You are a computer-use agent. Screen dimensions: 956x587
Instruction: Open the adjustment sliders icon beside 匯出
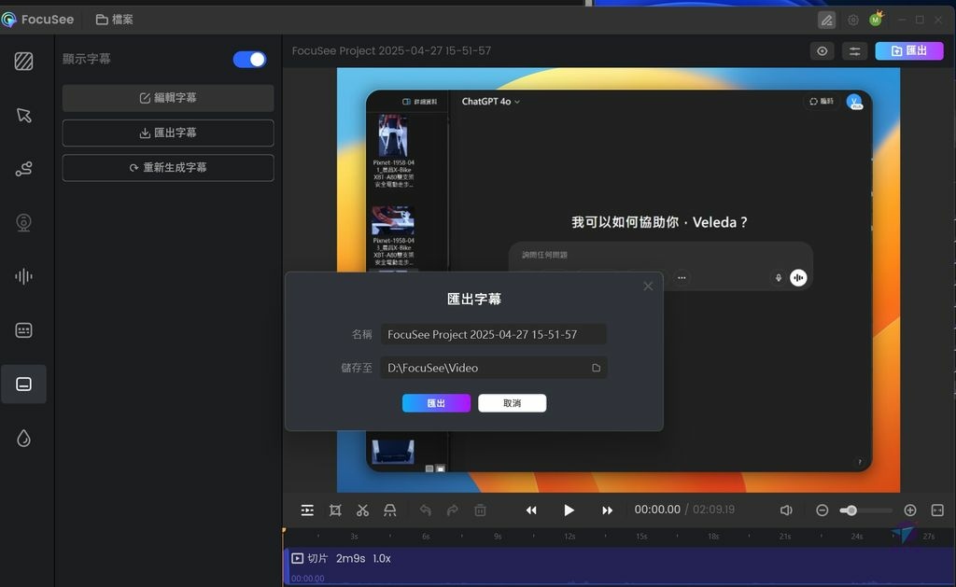[x=855, y=51]
